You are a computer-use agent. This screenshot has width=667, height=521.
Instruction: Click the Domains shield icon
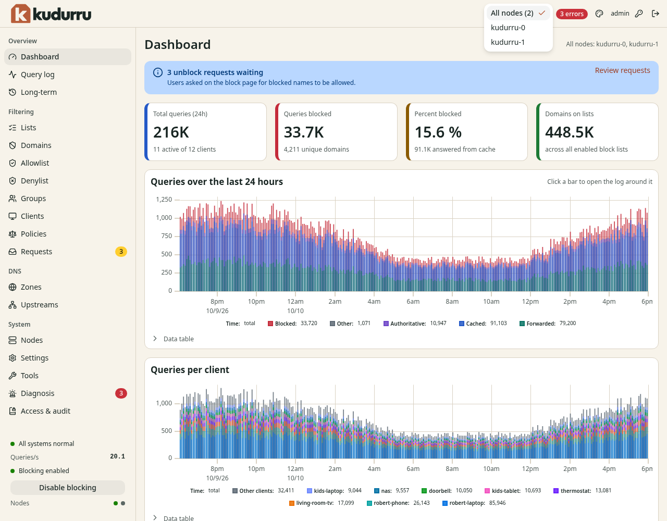[x=13, y=145]
